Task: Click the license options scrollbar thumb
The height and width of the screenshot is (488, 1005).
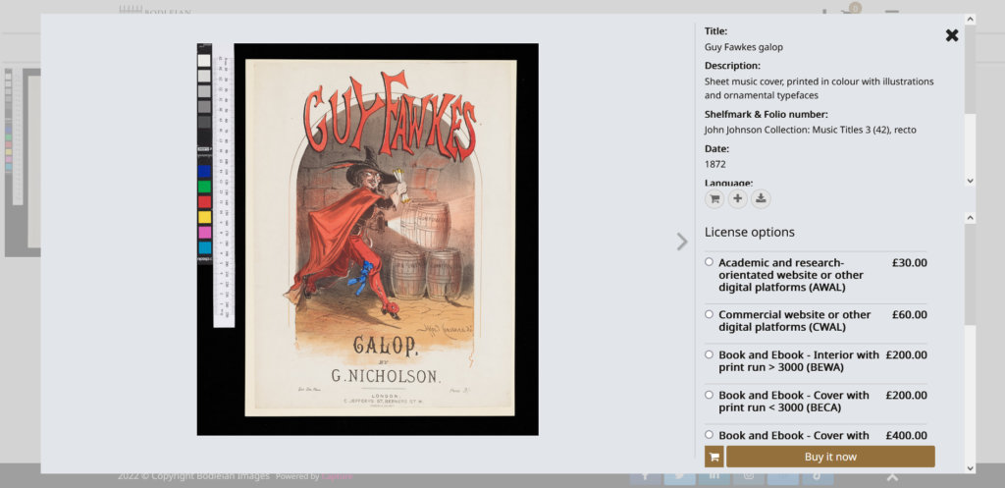Action: (x=970, y=275)
